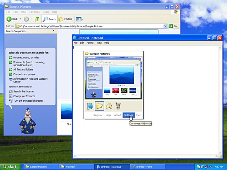This screenshot has height=170, width=227.
Task: Open the Back button history dropdown arrow
Action: 20,19
